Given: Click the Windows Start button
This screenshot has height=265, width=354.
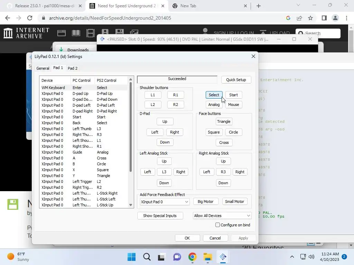Looking at the screenshot, I should [131, 257].
